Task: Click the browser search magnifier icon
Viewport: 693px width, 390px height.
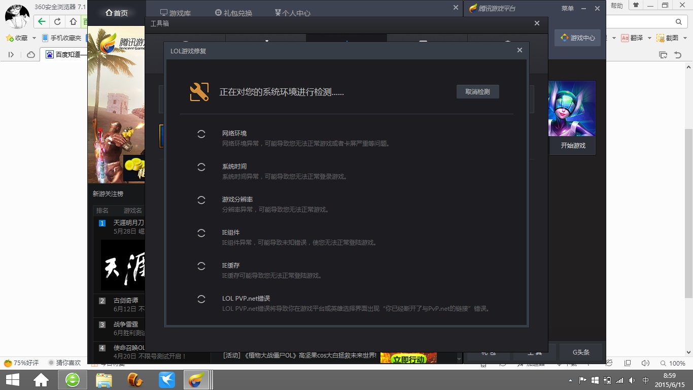Action: [679, 22]
